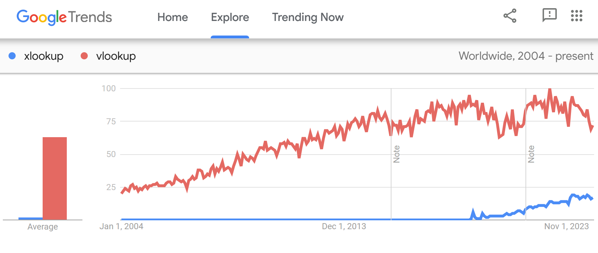Click the Google Trends logo
Screen dimensions: 598x253
click(x=65, y=17)
